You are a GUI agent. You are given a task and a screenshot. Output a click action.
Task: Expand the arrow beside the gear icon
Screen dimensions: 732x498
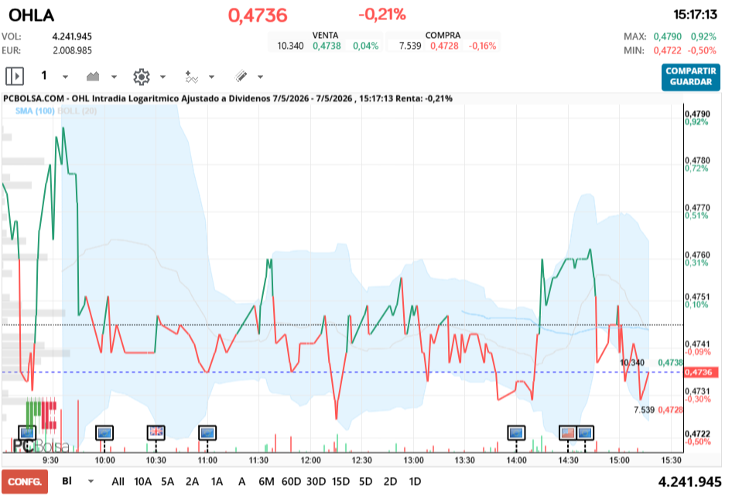(163, 77)
